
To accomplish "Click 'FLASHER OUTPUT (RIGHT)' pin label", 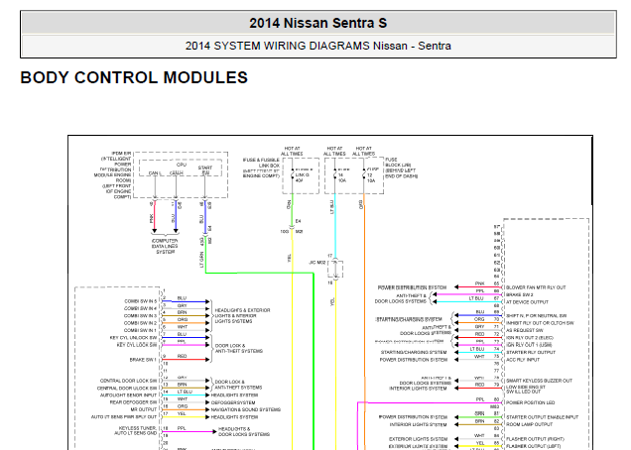I will click(x=535, y=439).
